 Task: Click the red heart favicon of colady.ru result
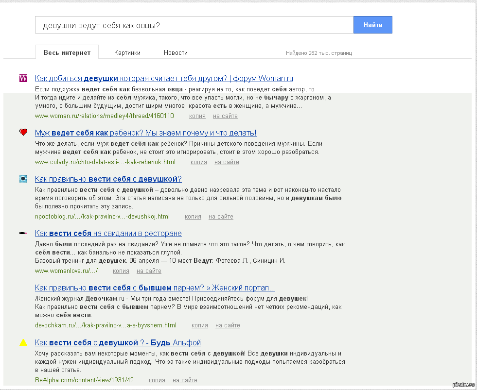23,132
